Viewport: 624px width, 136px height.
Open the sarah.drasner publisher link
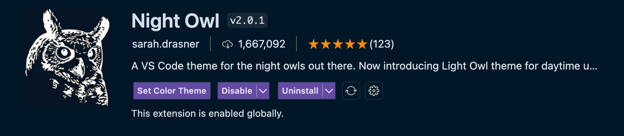click(x=165, y=44)
